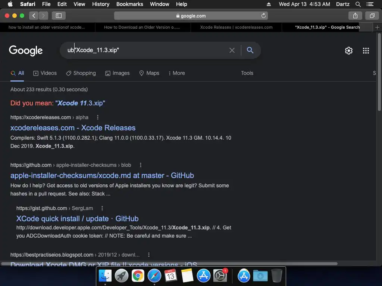Click the horizontal scrollbar at page bottom
382x286 pixels.
(169, 264)
